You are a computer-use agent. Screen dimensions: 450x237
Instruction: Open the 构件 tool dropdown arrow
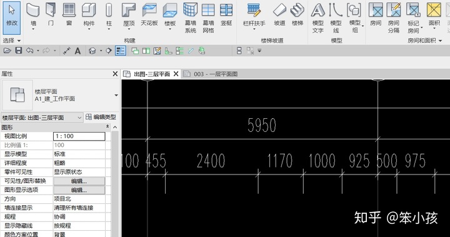(89, 29)
